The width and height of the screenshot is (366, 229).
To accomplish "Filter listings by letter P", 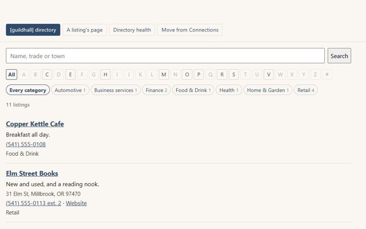I will (199, 74).
